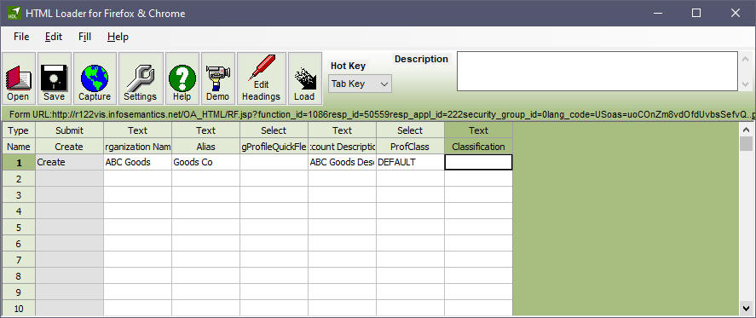Click the 'ProfClass' column name header
This screenshot has width=756, height=318.
tap(410, 147)
